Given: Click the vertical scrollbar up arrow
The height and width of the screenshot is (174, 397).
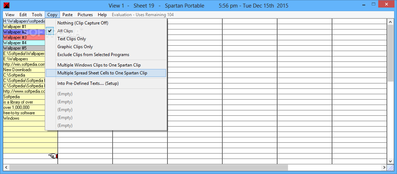Looking at the screenshot, I should pos(390,22).
